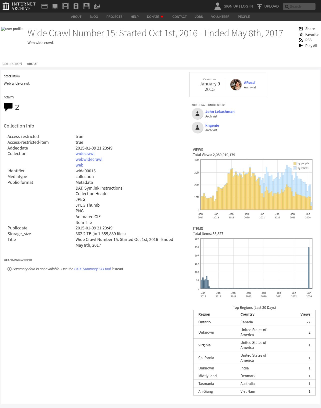
Task: Click John Lekashman's avatar icon
Action: click(197, 114)
